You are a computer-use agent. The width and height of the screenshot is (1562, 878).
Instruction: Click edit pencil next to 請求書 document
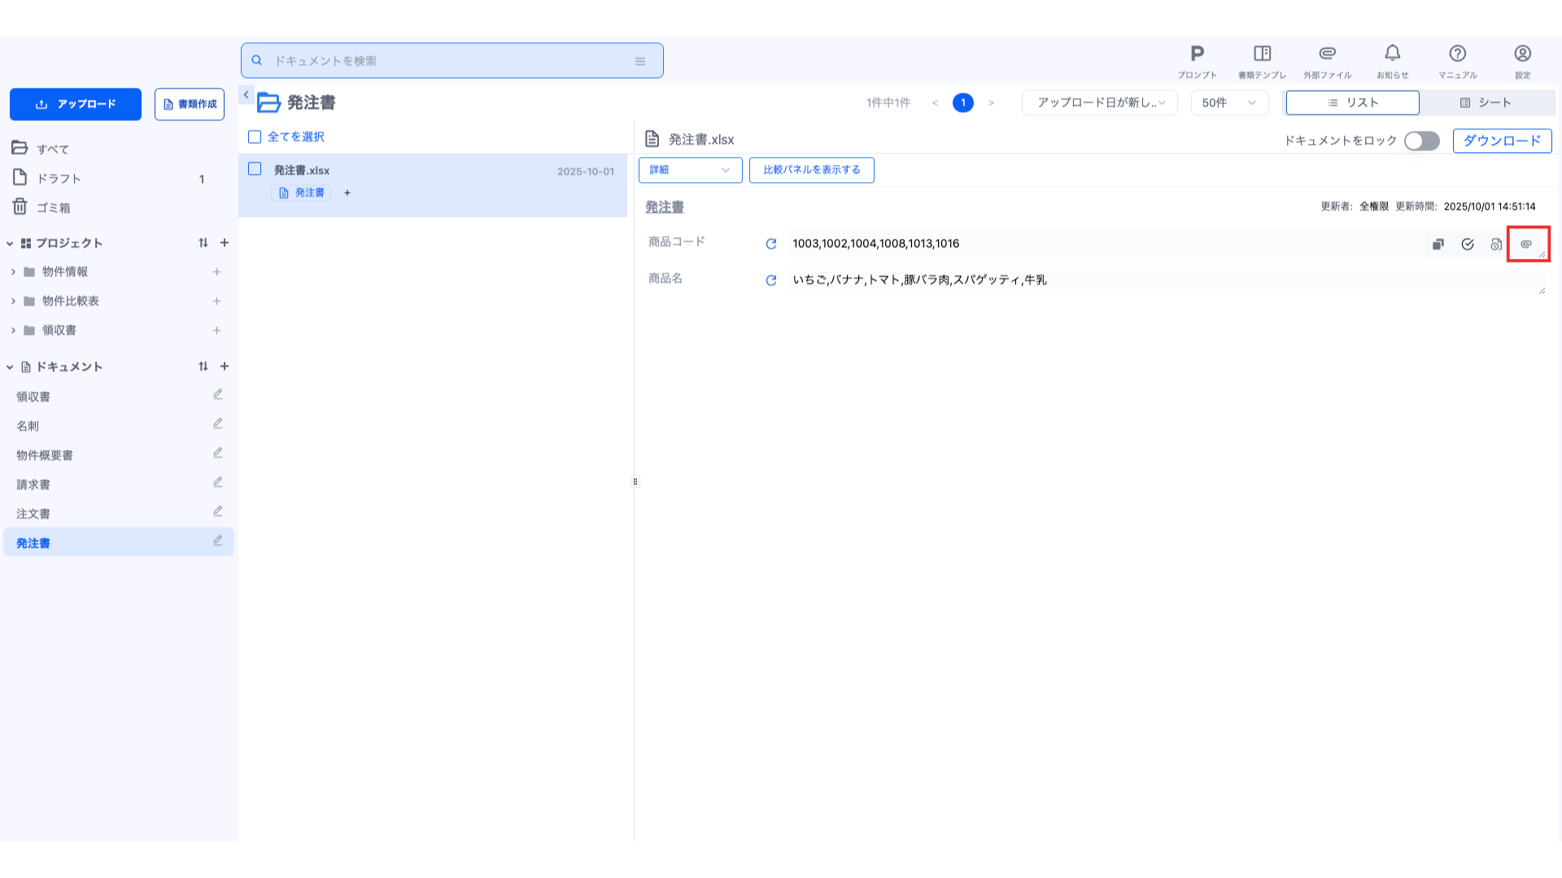pyautogui.click(x=217, y=482)
